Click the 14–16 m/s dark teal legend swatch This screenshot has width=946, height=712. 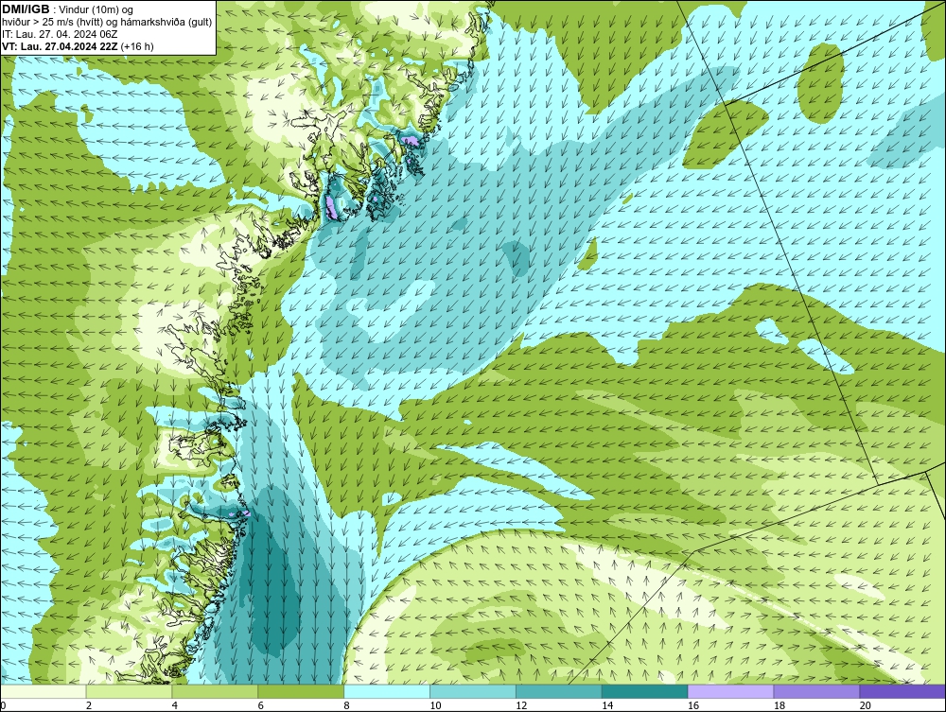click(645, 691)
